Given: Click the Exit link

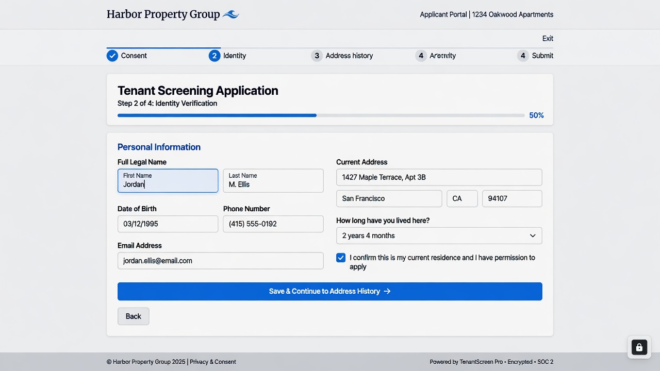Looking at the screenshot, I should tap(548, 39).
